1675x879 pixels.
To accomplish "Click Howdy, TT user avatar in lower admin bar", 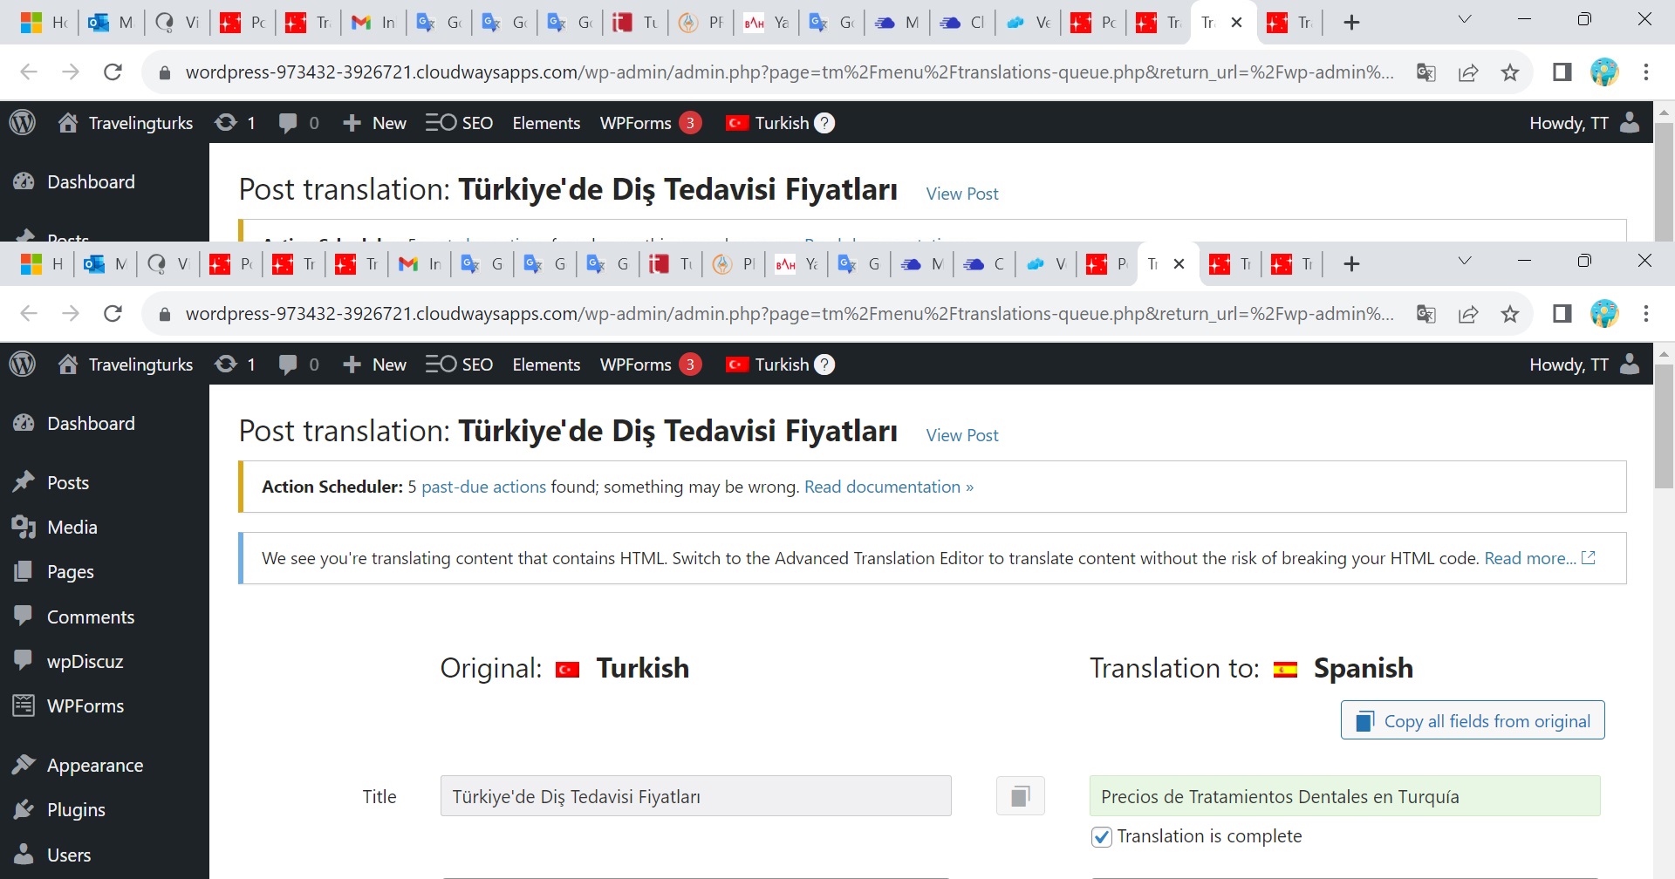I will pos(1630,365).
